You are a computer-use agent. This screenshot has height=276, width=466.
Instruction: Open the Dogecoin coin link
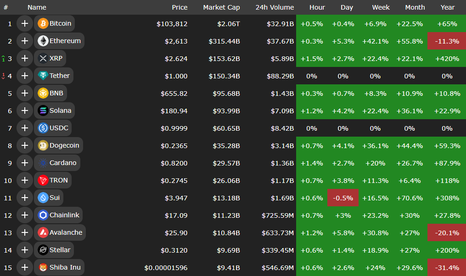59,145
